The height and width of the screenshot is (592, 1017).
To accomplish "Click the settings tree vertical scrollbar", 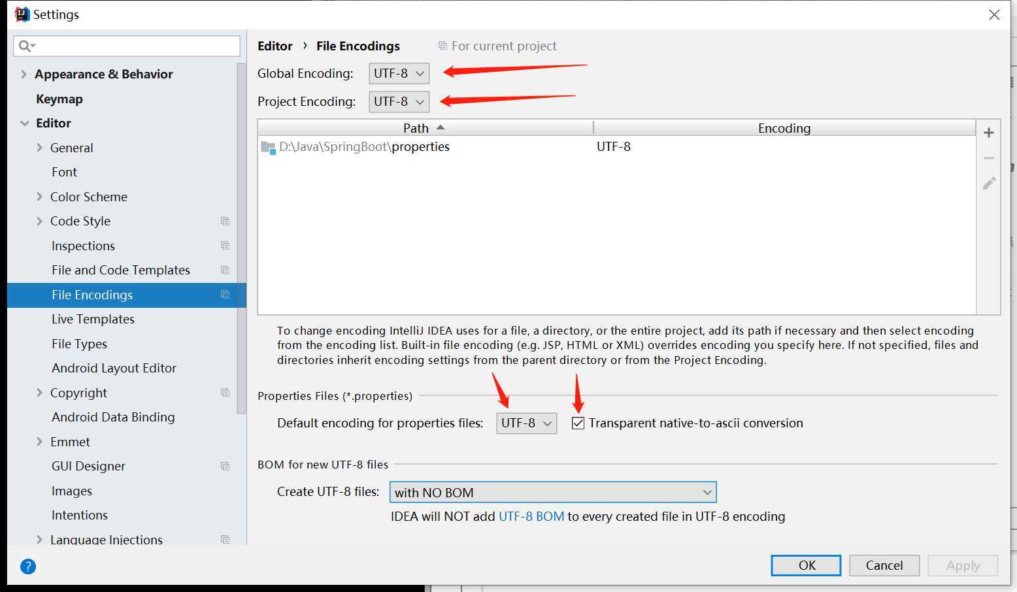I will [x=241, y=238].
